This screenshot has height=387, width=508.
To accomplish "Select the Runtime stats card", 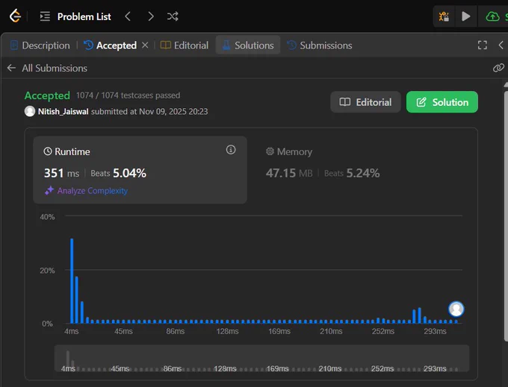I will tap(140, 170).
